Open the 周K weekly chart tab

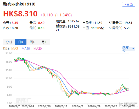(x=32, y=42)
